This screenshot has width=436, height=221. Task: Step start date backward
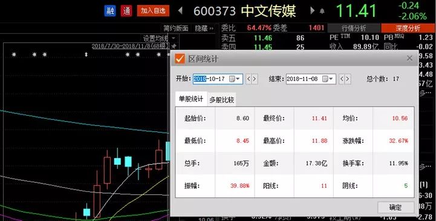(249, 79)
